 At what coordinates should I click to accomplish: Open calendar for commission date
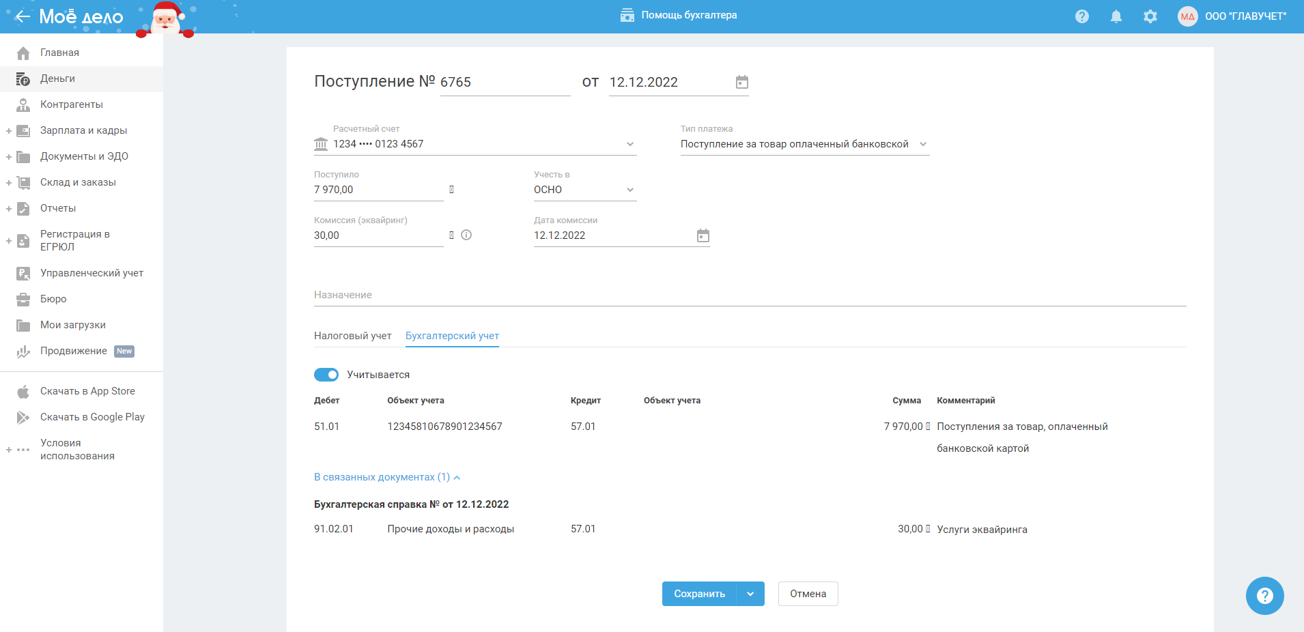(x=703, y=236)
